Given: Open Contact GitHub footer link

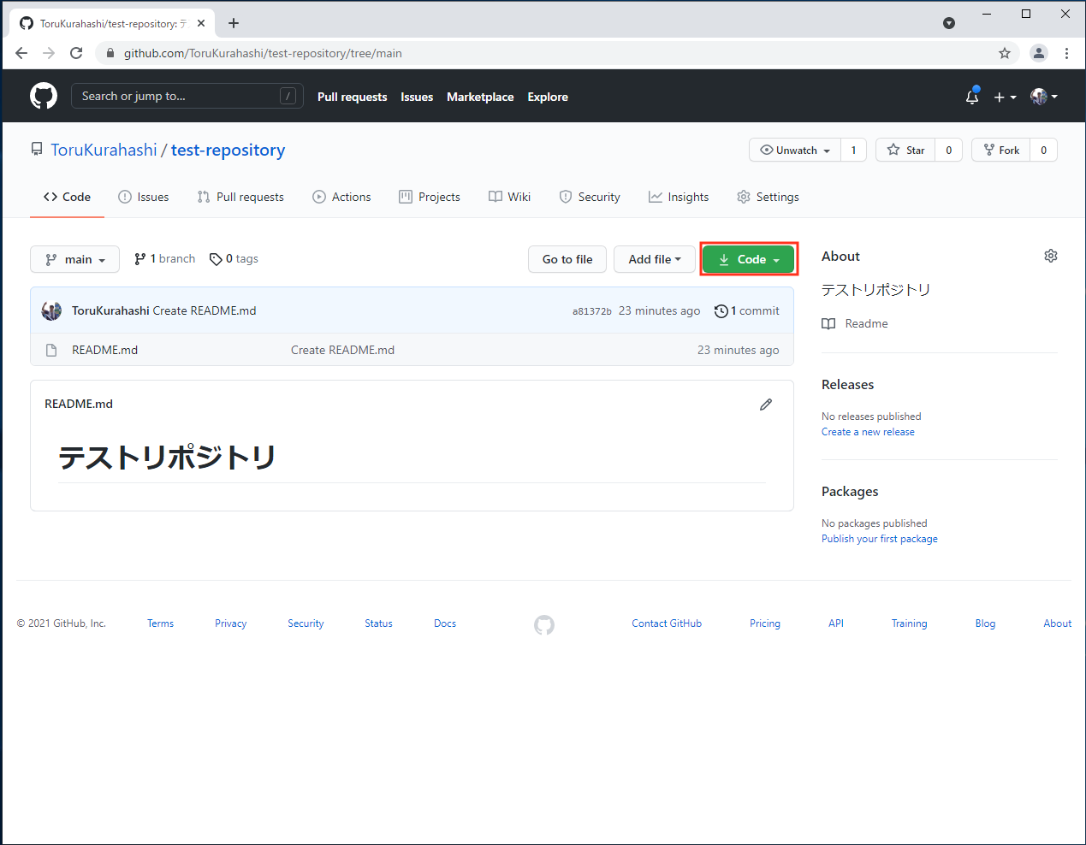Looking at the screenshot, I should 667,623.
